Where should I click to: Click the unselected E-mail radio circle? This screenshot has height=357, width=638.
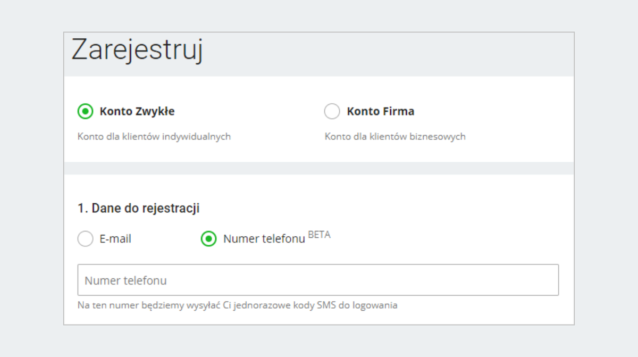[85, 239]
